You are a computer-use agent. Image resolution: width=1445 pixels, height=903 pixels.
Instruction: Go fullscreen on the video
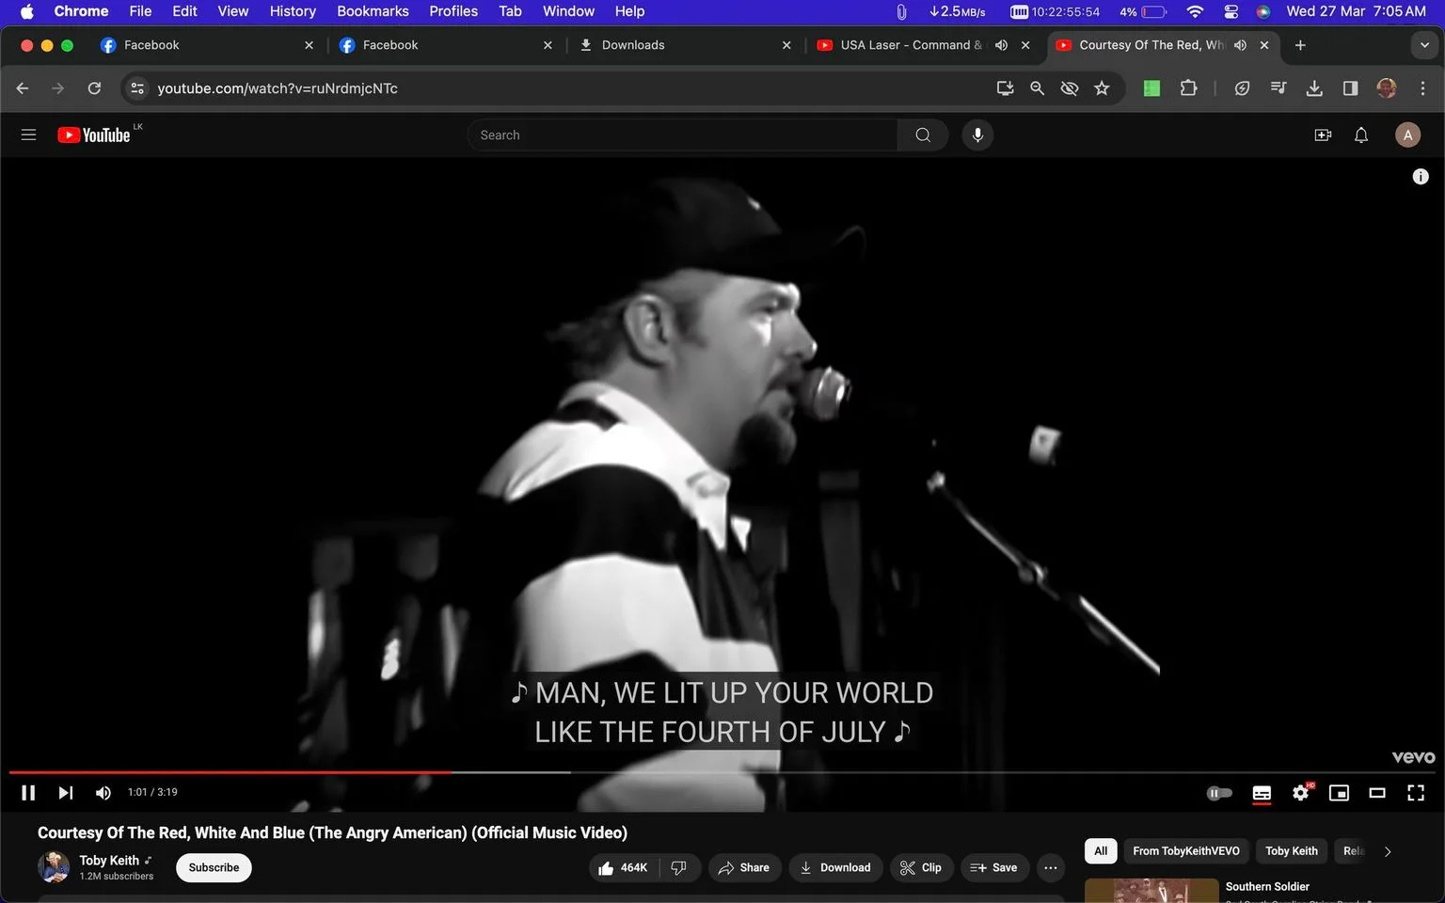(1416, 793)
